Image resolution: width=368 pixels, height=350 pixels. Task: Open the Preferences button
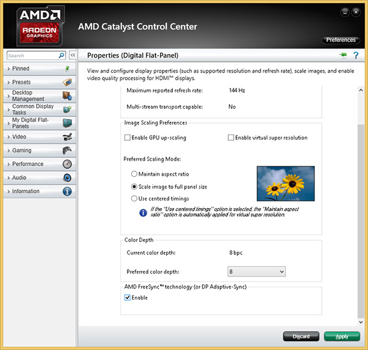[340, 40]
